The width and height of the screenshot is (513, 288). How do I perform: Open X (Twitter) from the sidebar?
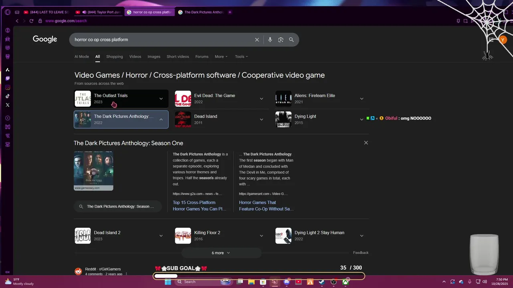click(7, 105)
